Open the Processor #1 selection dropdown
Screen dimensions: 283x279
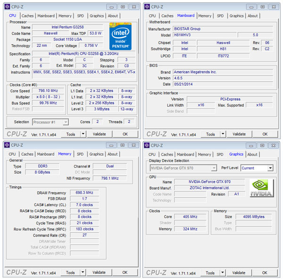click(66, 122)
